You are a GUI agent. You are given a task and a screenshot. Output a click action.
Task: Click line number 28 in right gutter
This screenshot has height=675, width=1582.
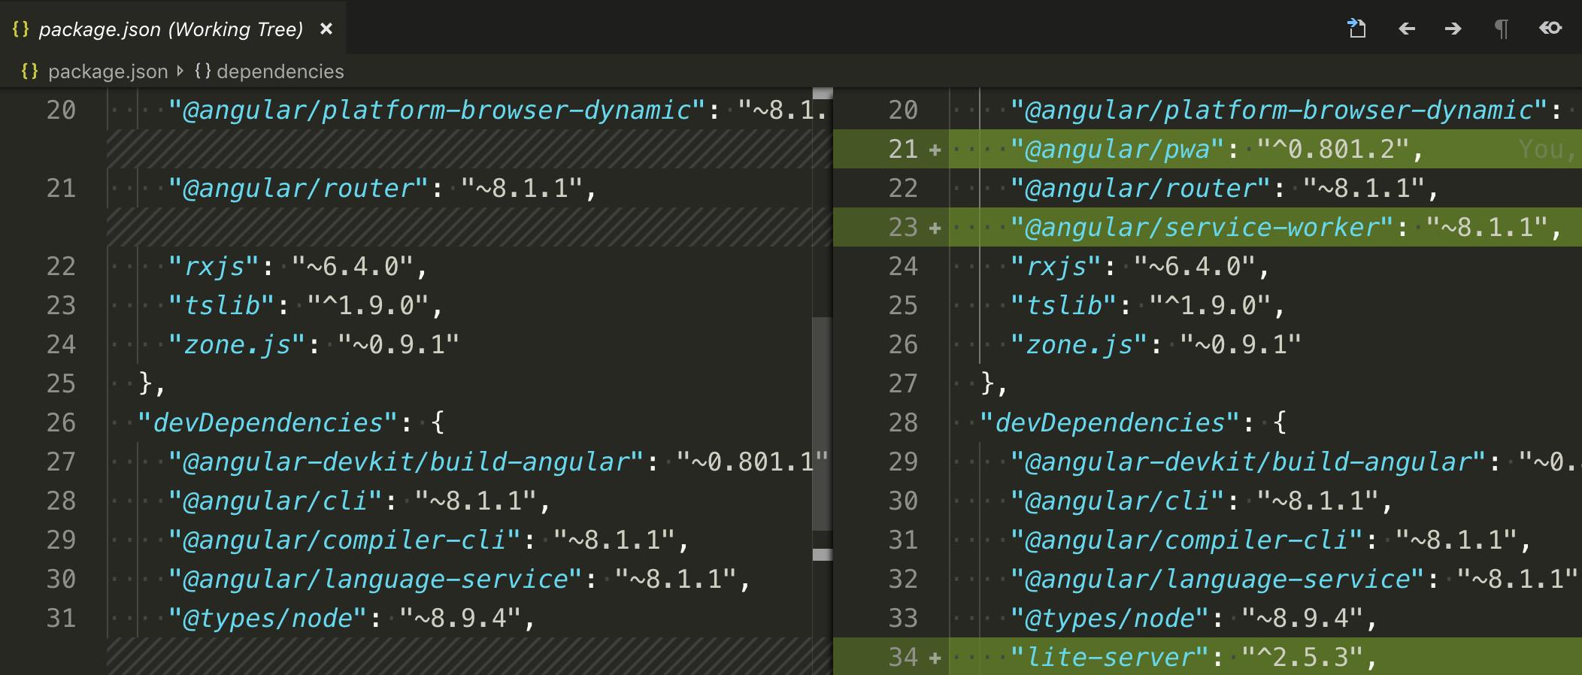(903, 422)
